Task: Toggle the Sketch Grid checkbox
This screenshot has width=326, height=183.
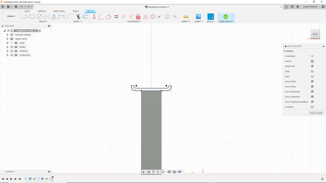Action: pyautogui.click(x=312, y=66)
